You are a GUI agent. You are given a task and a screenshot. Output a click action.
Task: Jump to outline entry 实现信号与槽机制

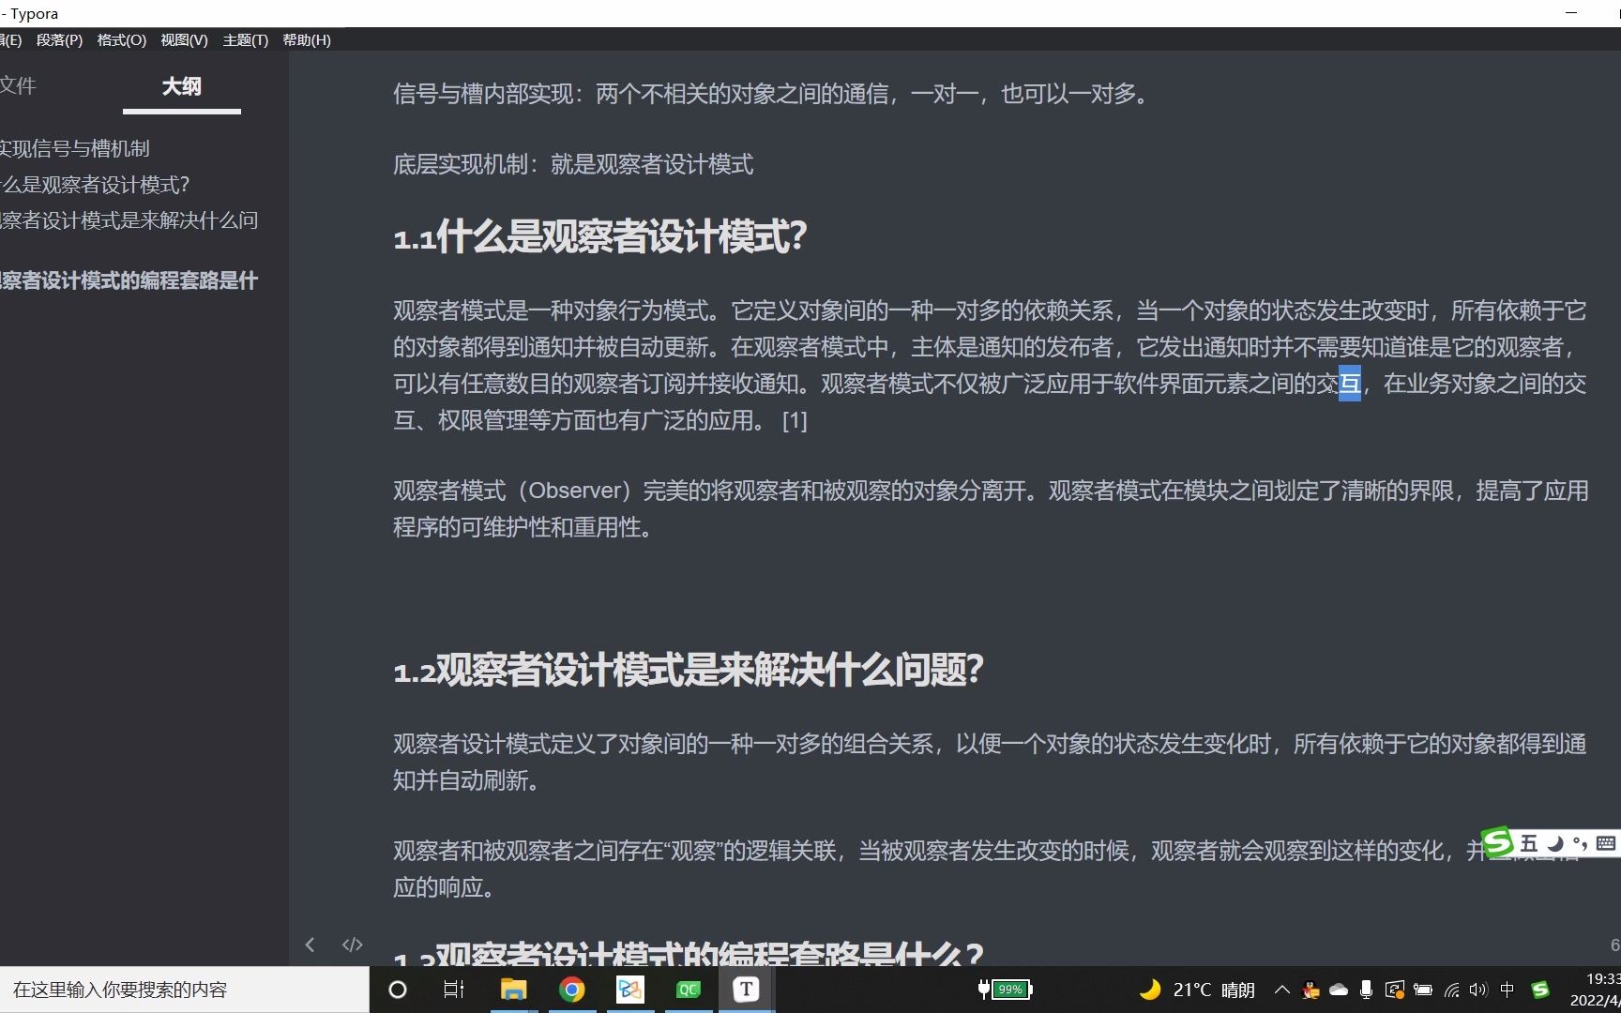pyautogui.click(x=75, y=148)
